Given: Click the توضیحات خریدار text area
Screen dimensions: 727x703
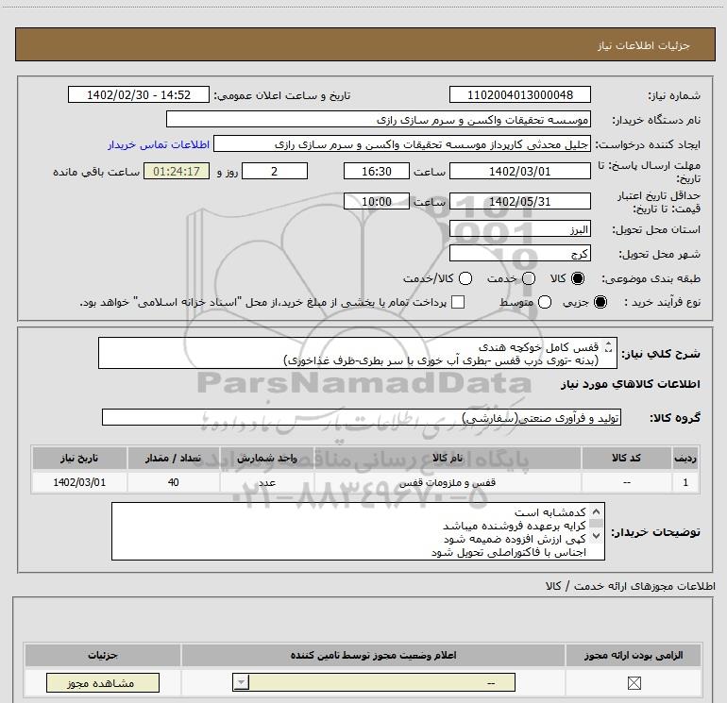Looking at the screenshot, I should point(358,531).
